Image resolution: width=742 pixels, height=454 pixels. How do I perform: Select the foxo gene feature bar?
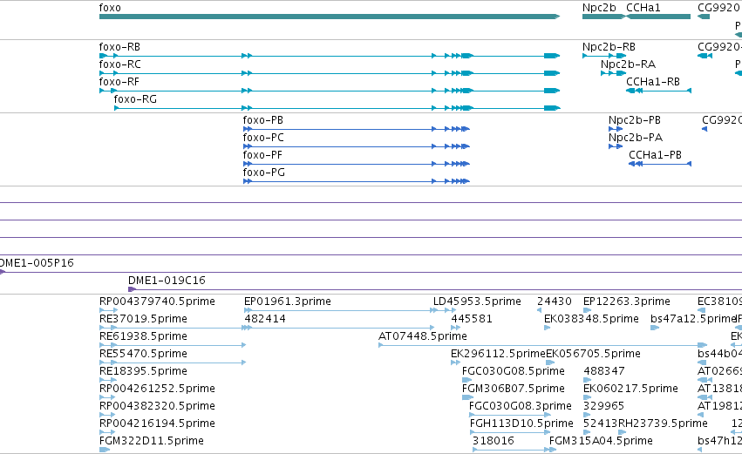coord(330,17)
